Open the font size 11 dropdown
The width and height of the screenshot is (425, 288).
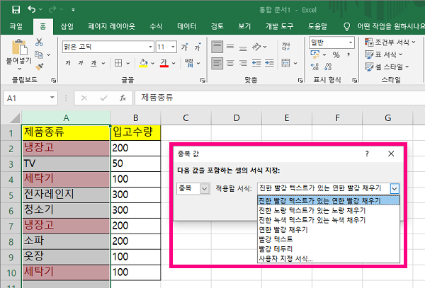[x=173, y=47]
